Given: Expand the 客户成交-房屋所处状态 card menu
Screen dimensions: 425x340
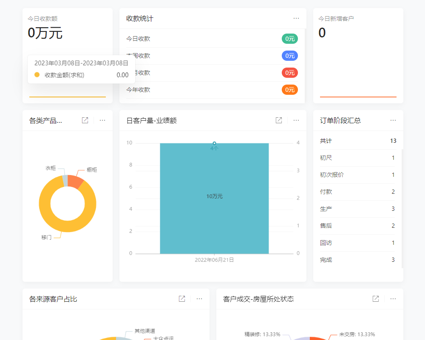Looking at the screenshot, I should pyautogui.click(x=392, y=299).
